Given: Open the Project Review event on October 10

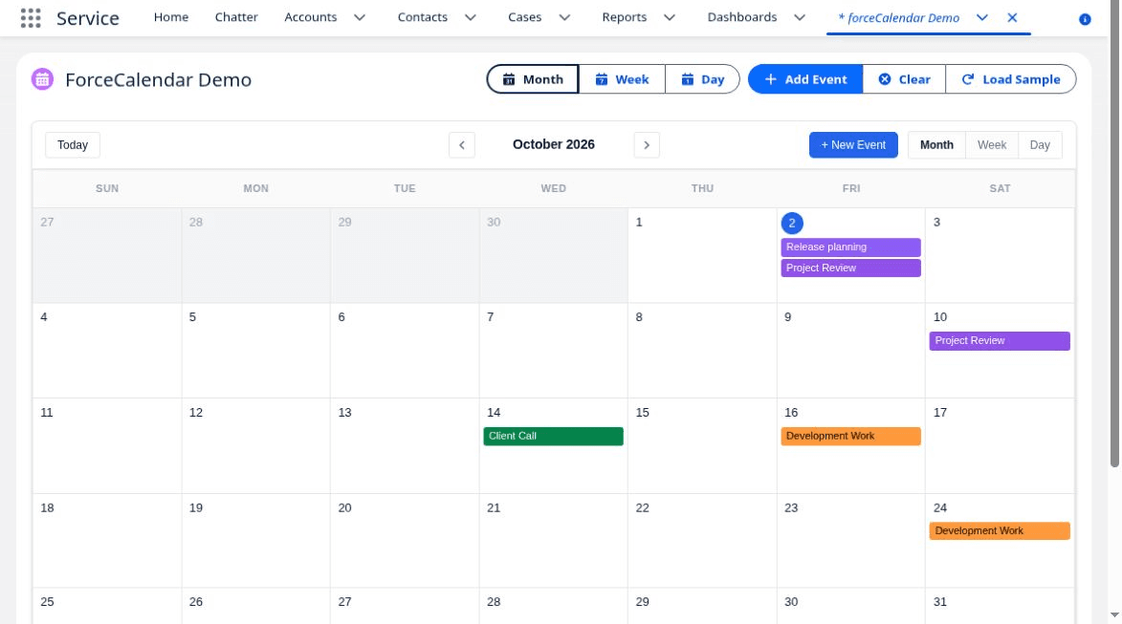Looking at the screenshot, I should point(999,341).
